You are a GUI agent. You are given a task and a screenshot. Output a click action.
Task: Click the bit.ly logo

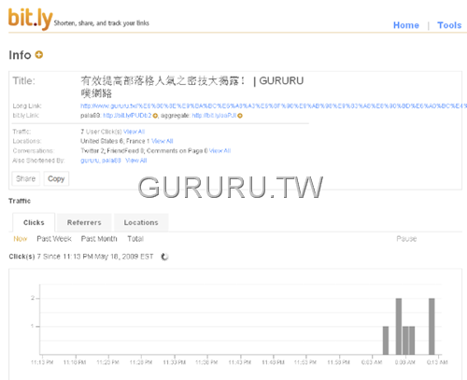tap(30, 19)
